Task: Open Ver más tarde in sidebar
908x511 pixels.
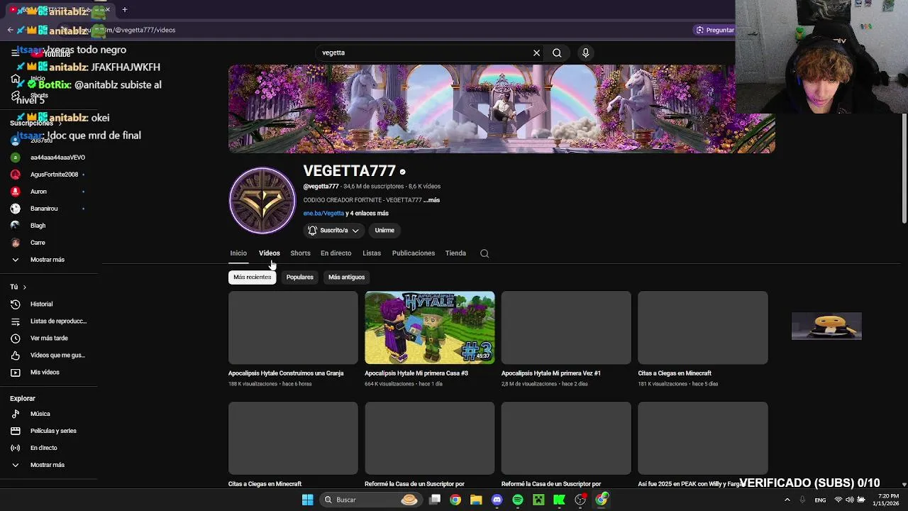Action: click(49, 338)
